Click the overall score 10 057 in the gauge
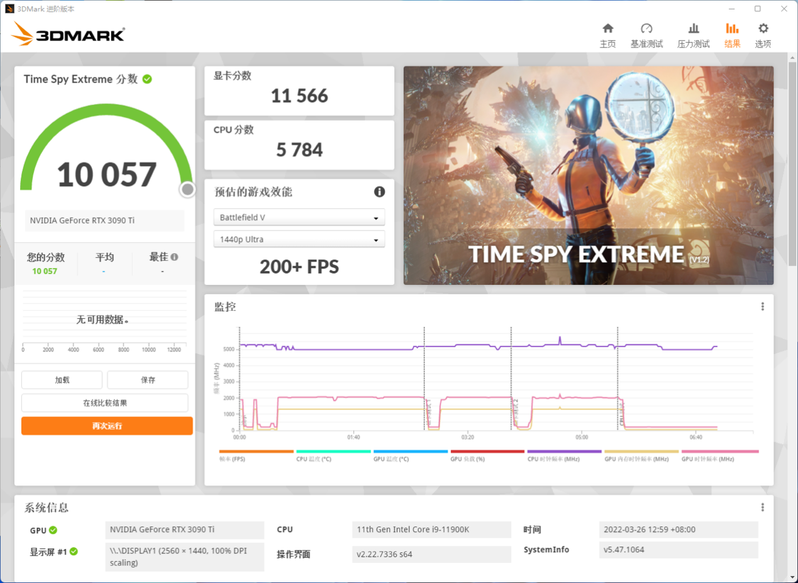This screenshot has width=798, height=583. [x=107, y=175]
